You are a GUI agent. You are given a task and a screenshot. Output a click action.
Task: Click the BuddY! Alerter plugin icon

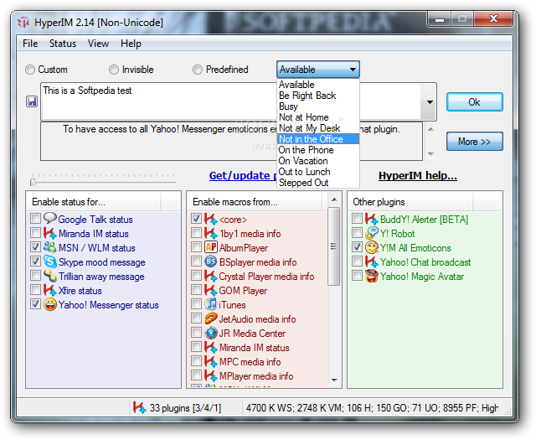click(371, 219)
